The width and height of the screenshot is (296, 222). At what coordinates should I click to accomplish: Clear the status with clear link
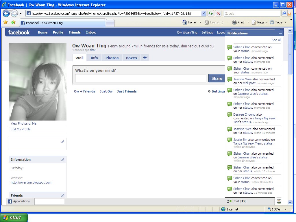click(x=92, y=50)
